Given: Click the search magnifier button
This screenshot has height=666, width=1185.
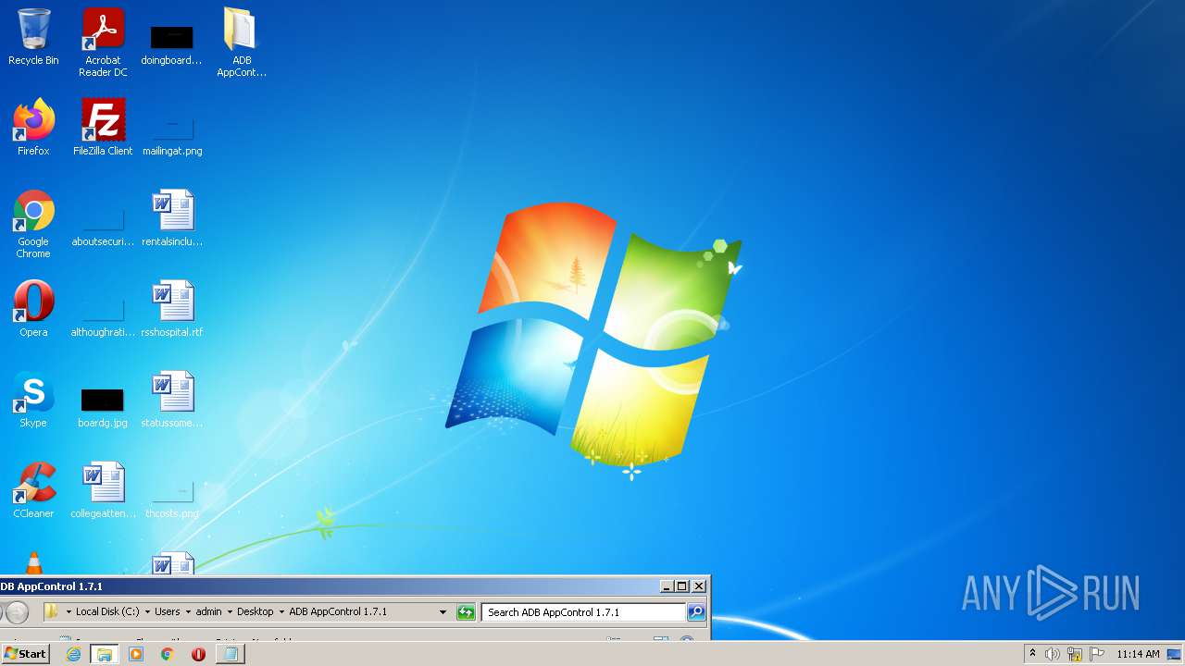Looking at the screenshot, I should 696,612.
